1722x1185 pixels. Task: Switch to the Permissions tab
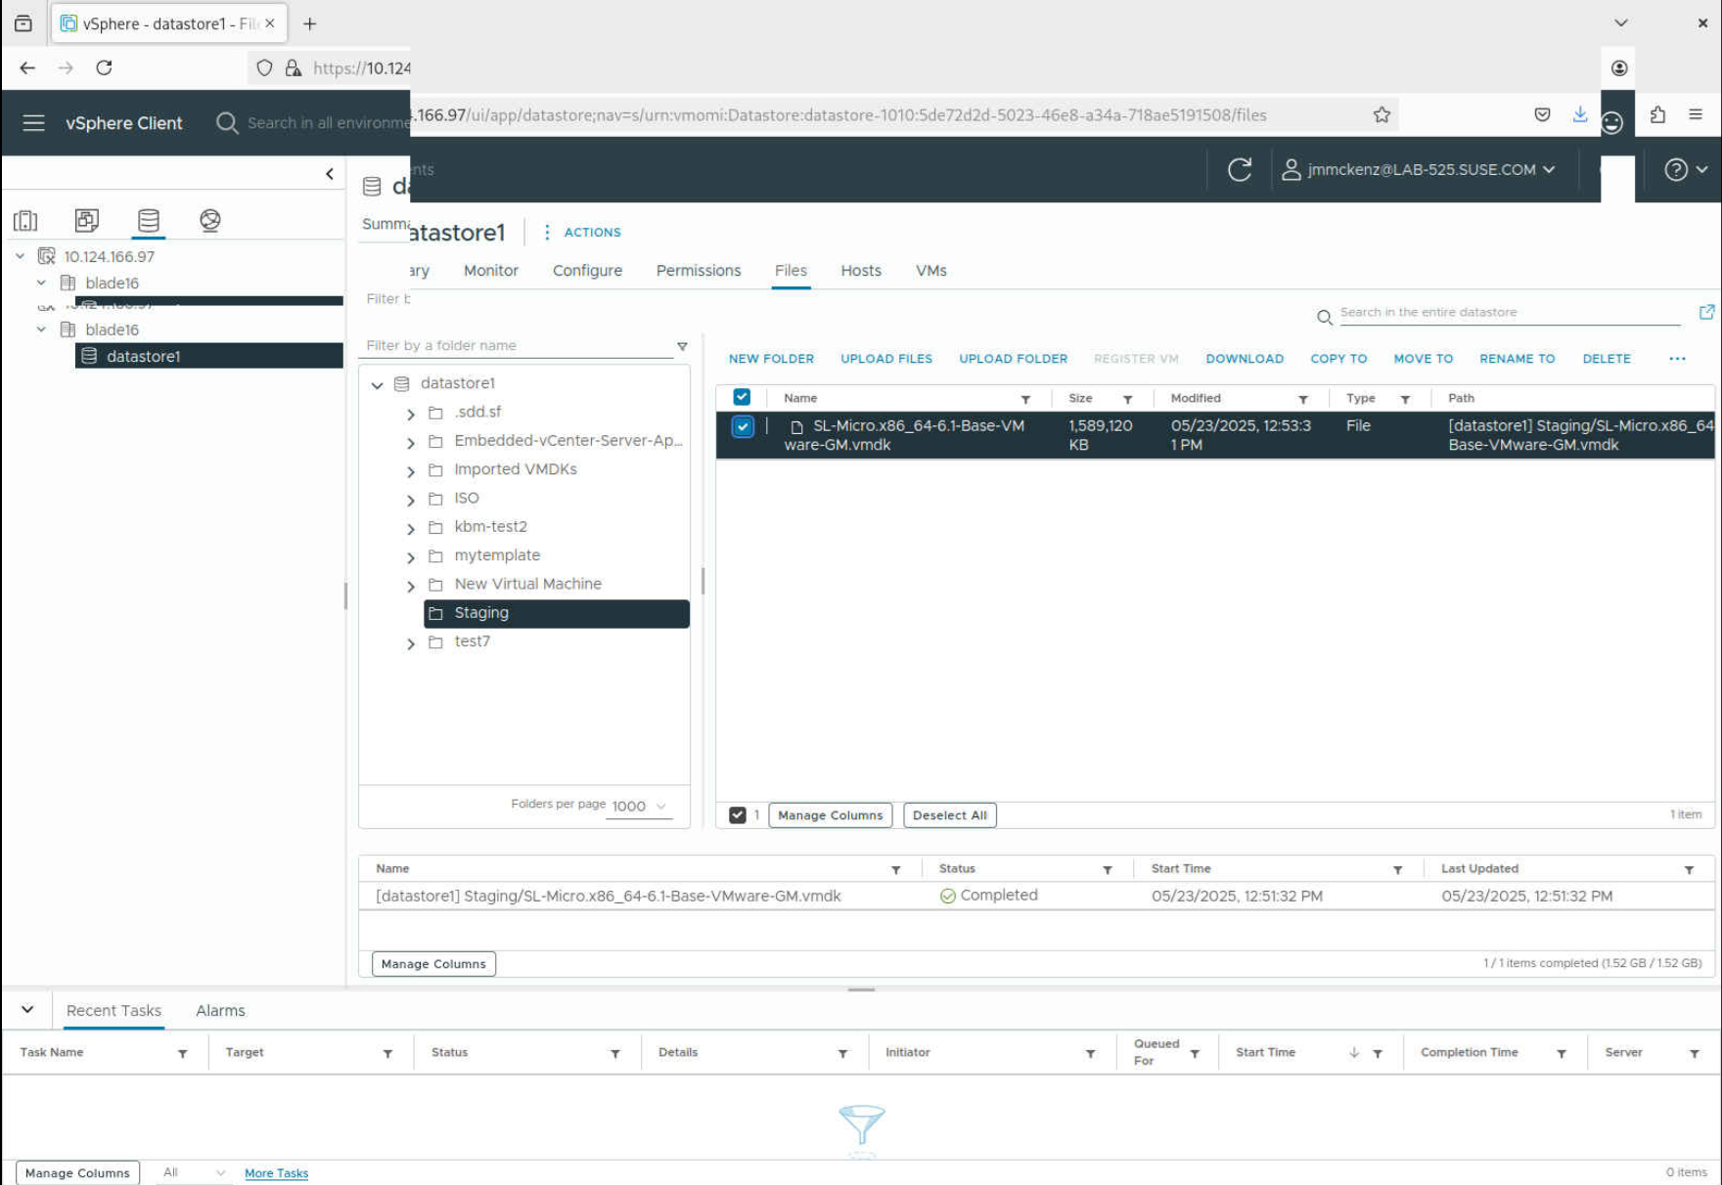[x=698, y=271]
